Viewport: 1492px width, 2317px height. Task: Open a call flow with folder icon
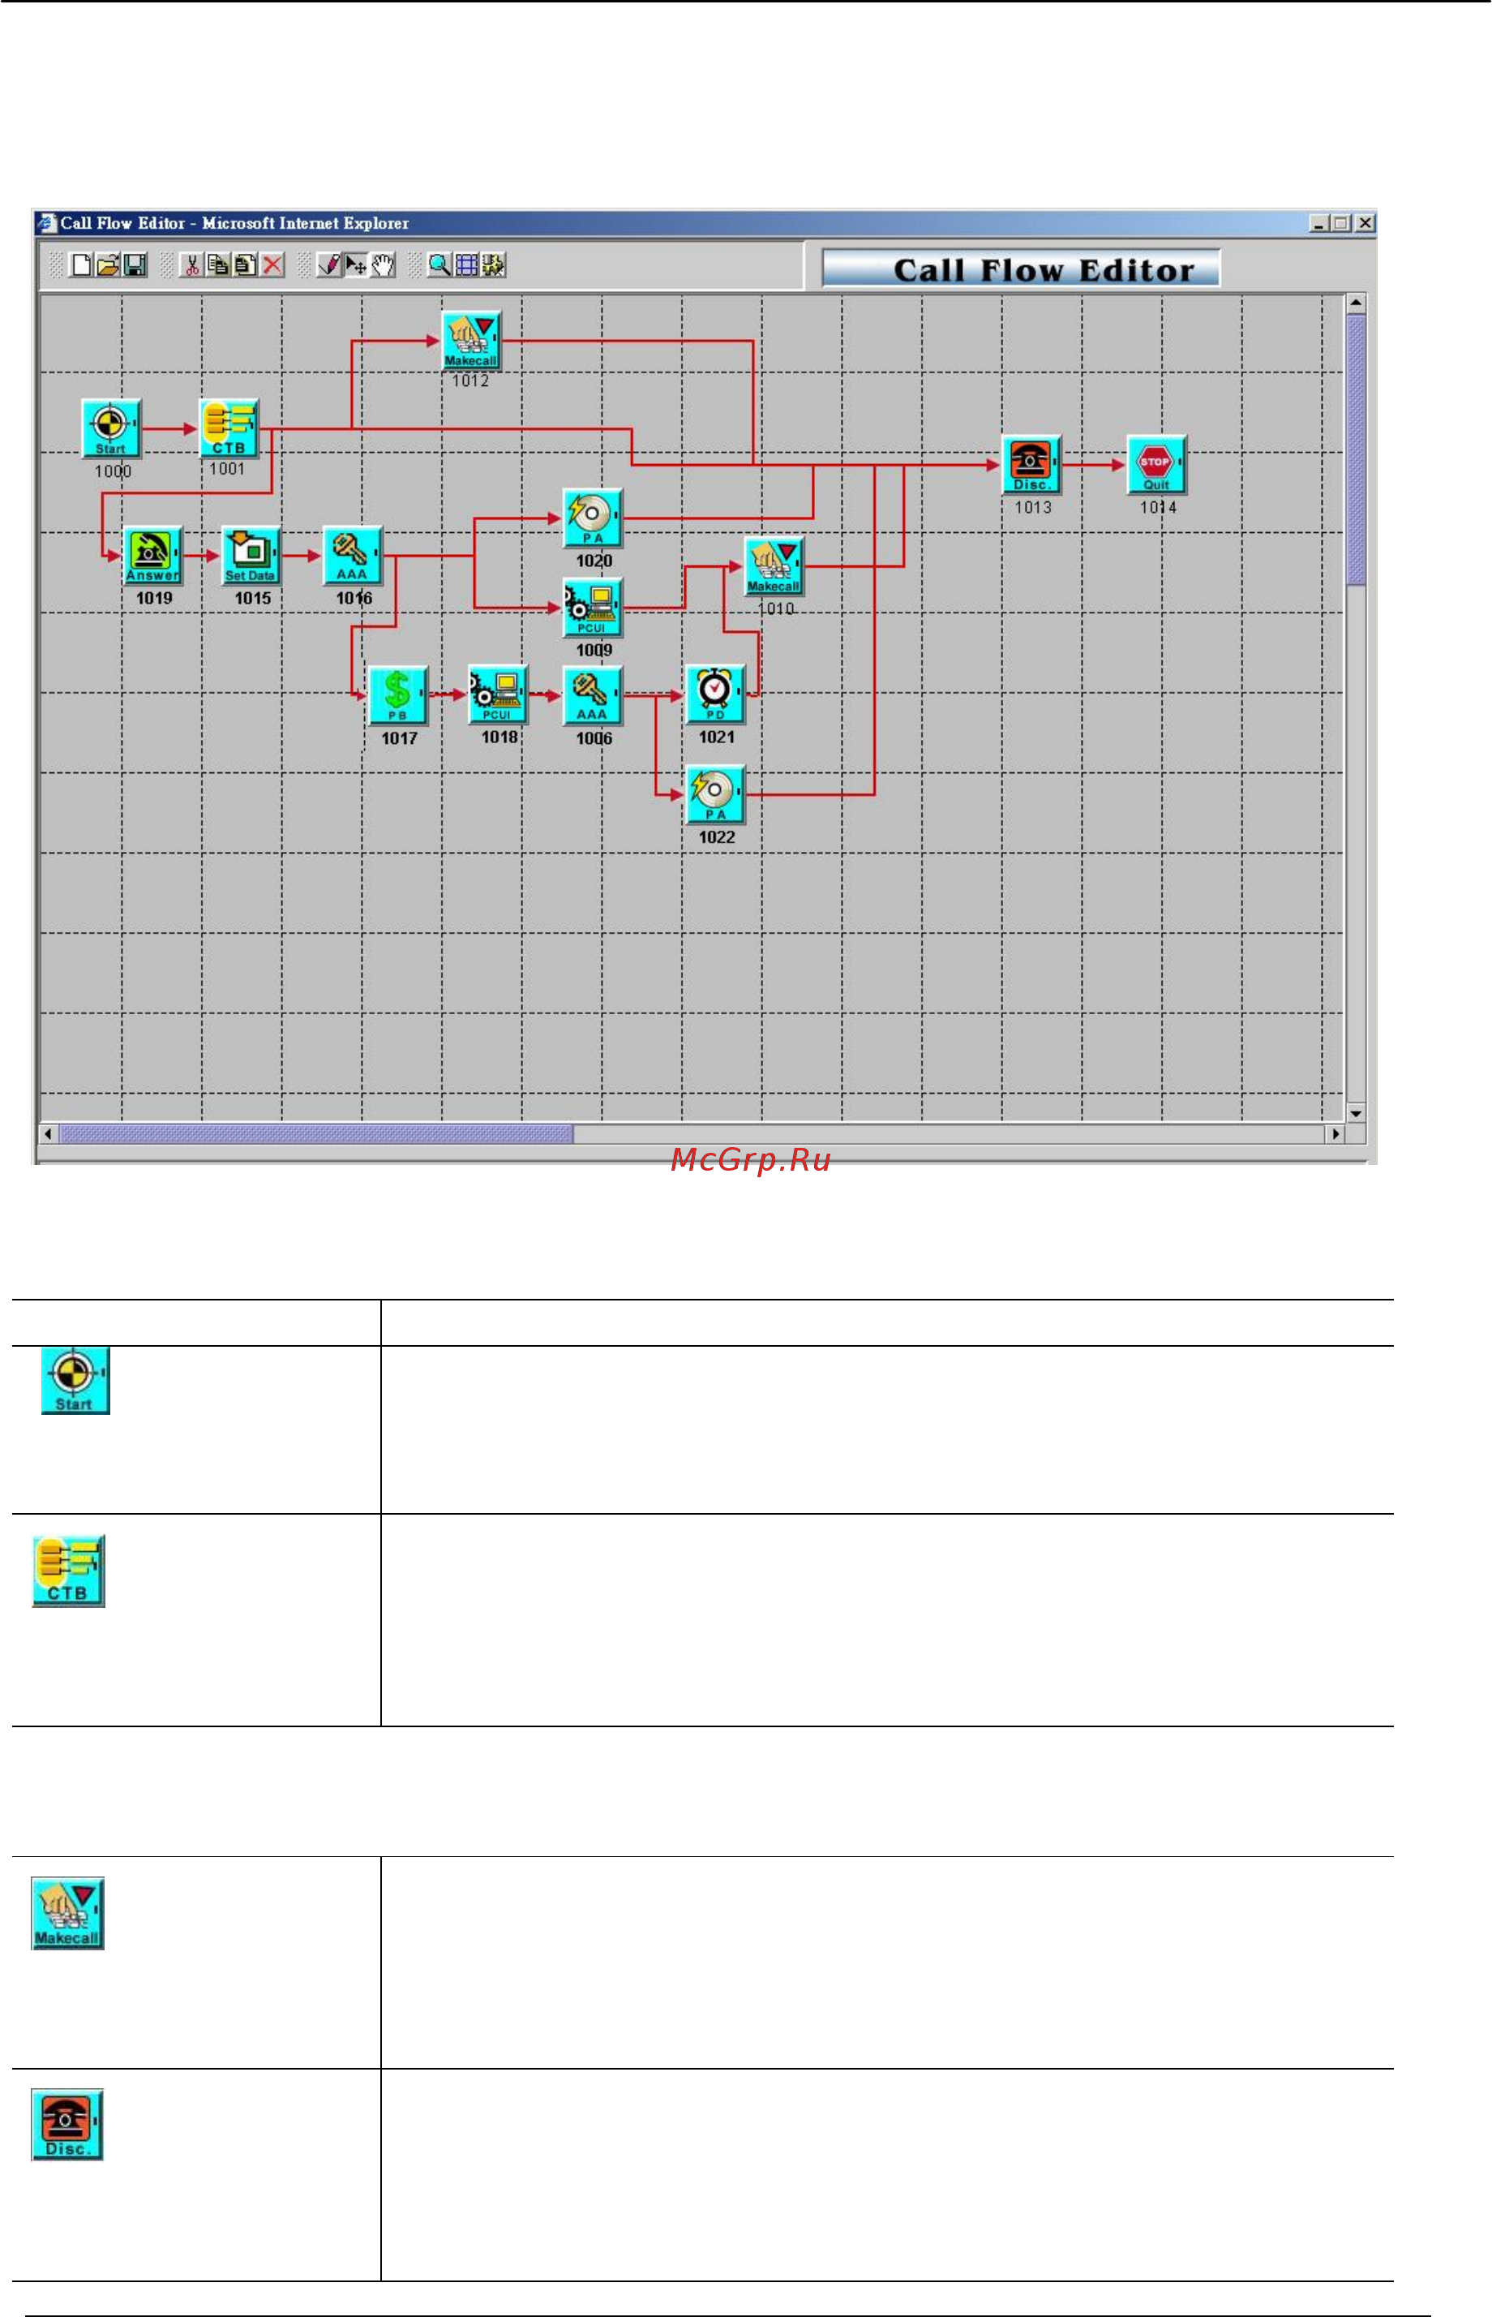(x=108, y=264)
